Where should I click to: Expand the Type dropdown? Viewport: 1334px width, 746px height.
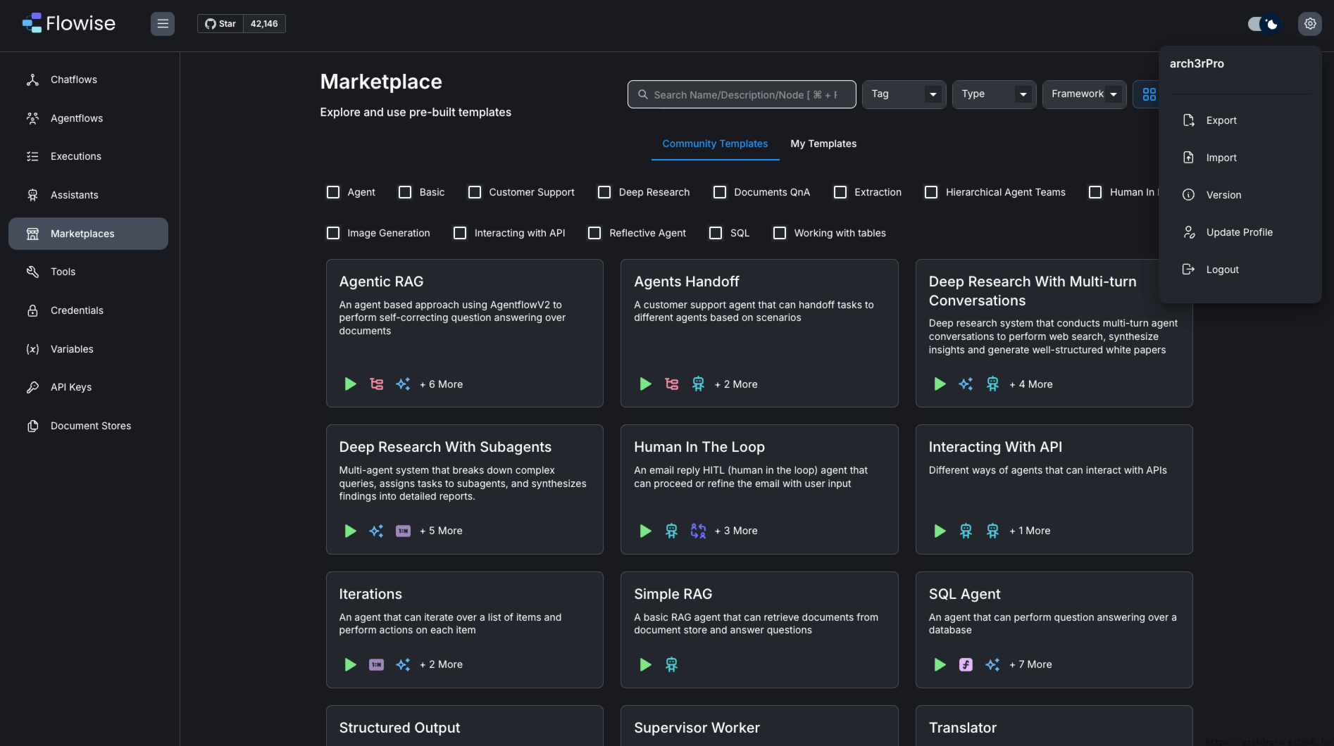click(994, 94)
